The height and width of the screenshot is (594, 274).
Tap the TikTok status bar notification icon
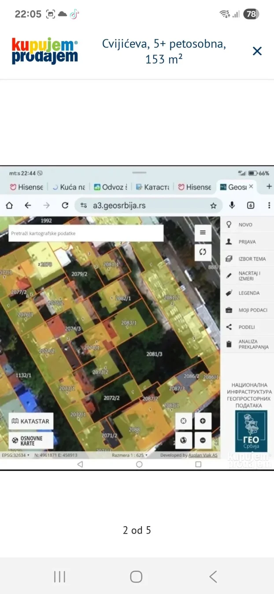click(74, 14)
